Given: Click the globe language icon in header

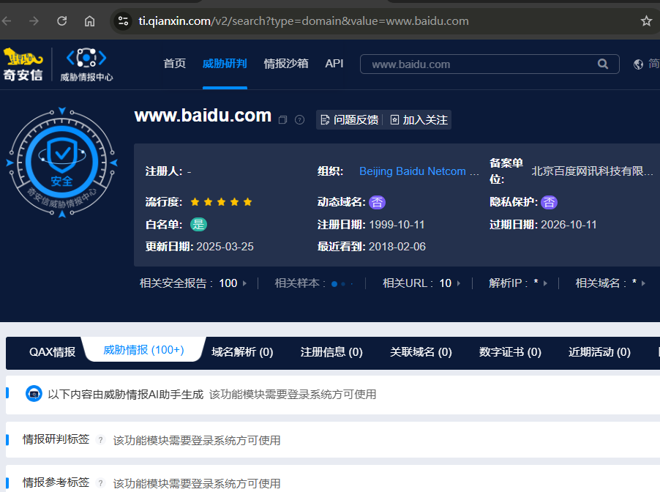Looking at the screenshot, I should pos(638,64).
